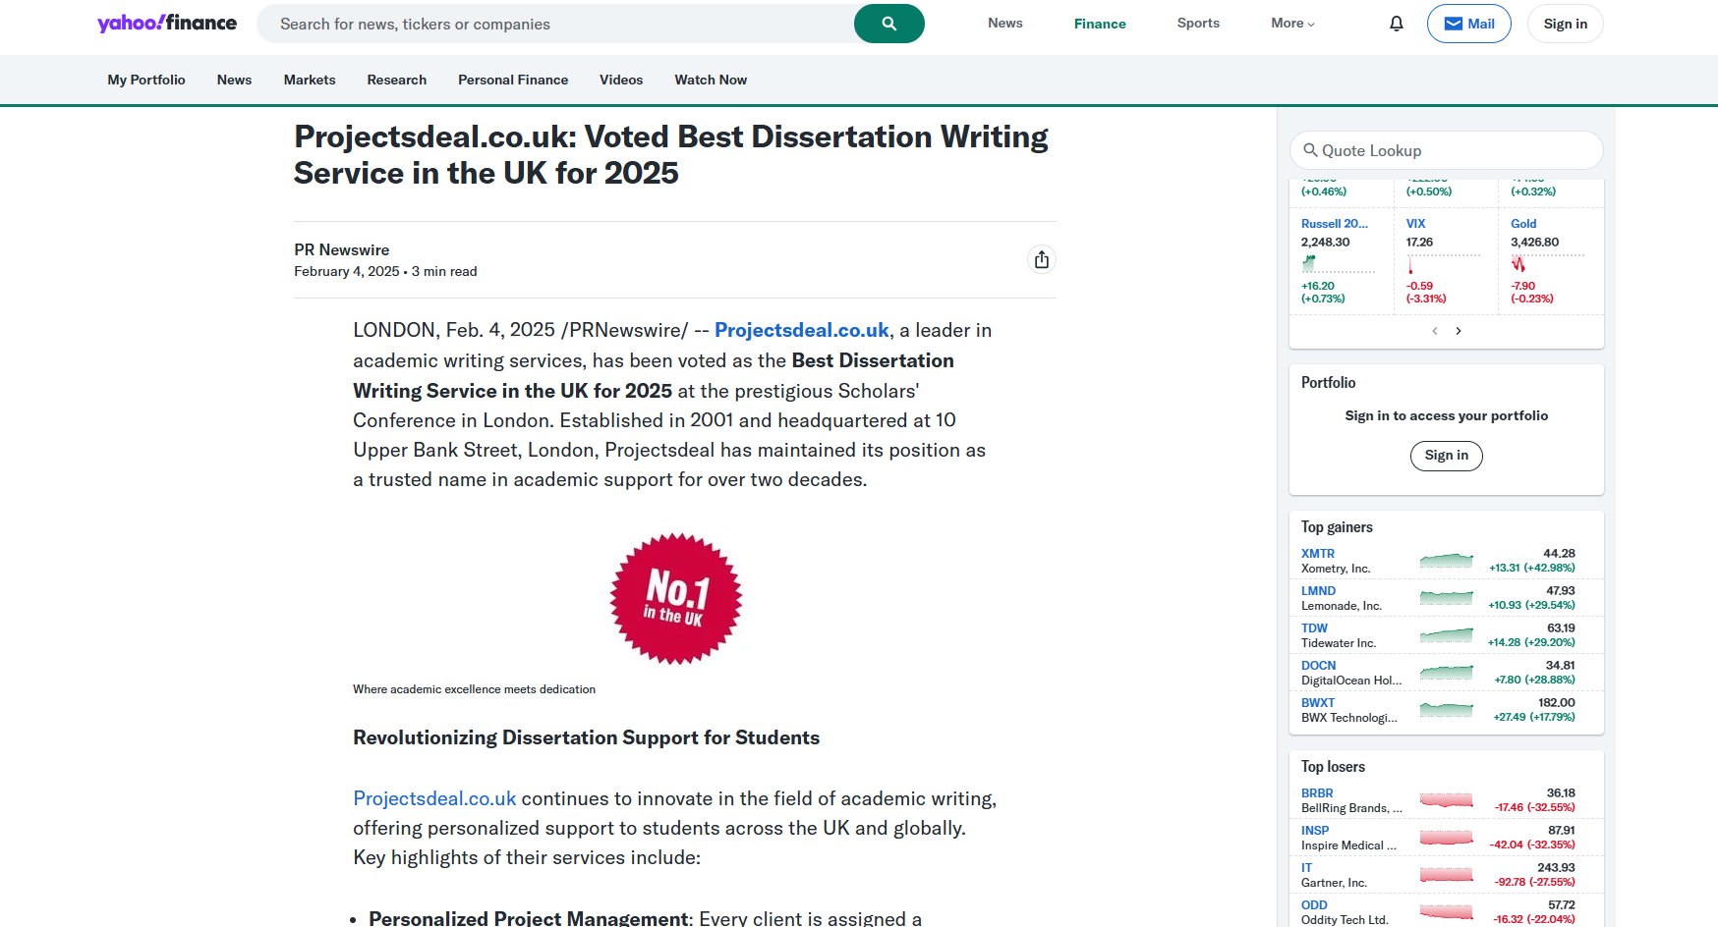
Task: Click the article headline title
Action: (x=671, y=154)
